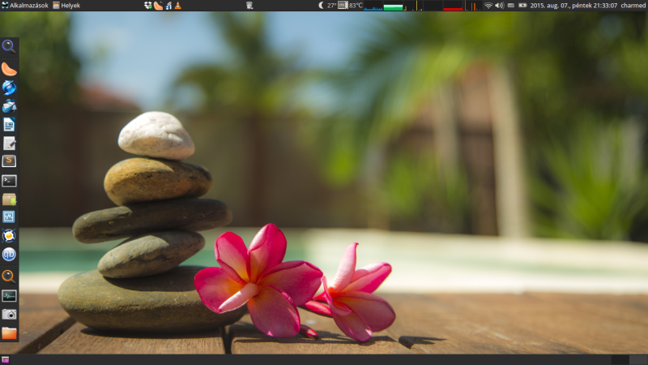The image size is (648, 365).
Task: Open the Alkalmazások menu
Action: coord(25,6)
